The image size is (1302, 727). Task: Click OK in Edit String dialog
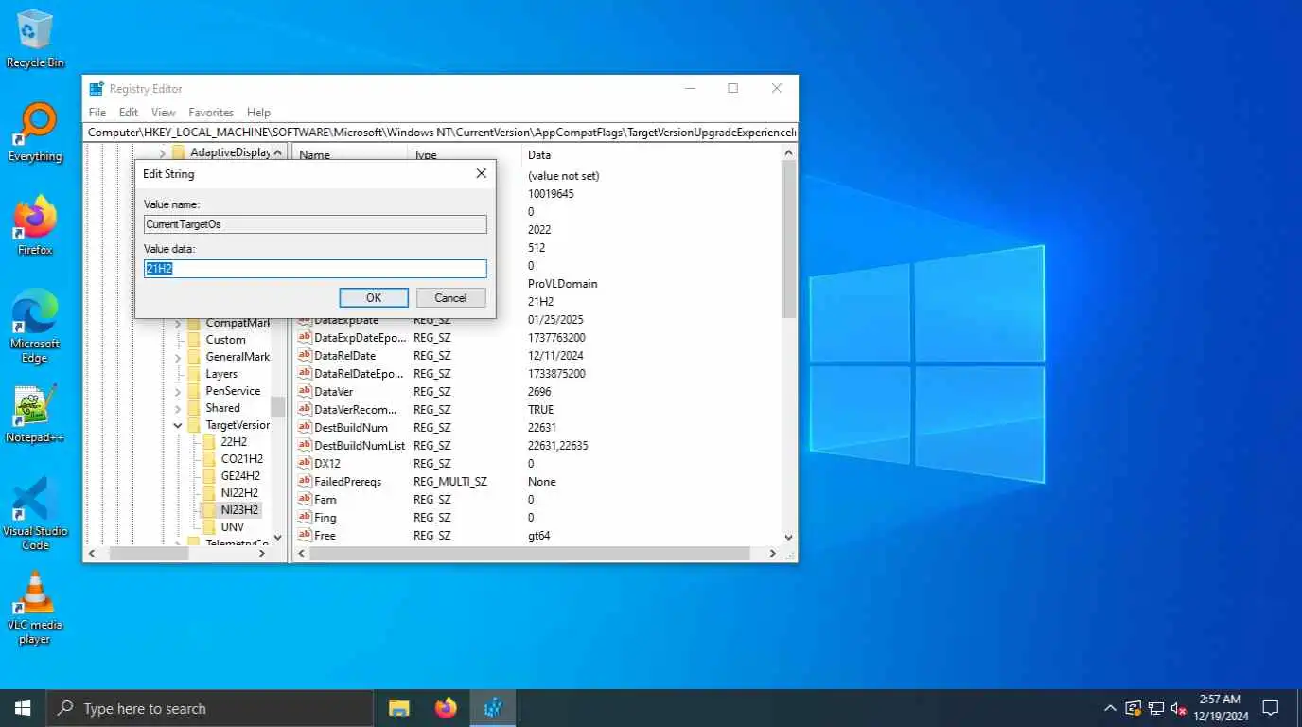click(374, 297)
